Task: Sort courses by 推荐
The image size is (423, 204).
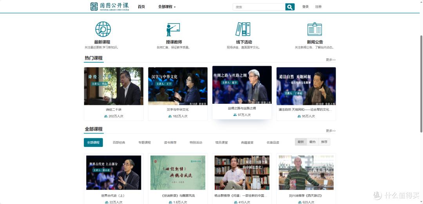Action: click(324, 142)
